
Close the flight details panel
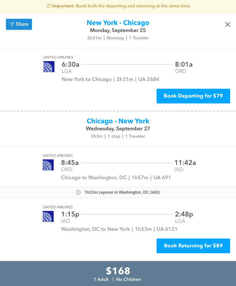(x=228, y=25)
